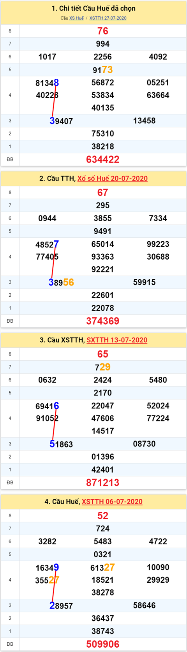Click the number 0944
The height and width of the screenshot is (652, 187).
point(48,219)
